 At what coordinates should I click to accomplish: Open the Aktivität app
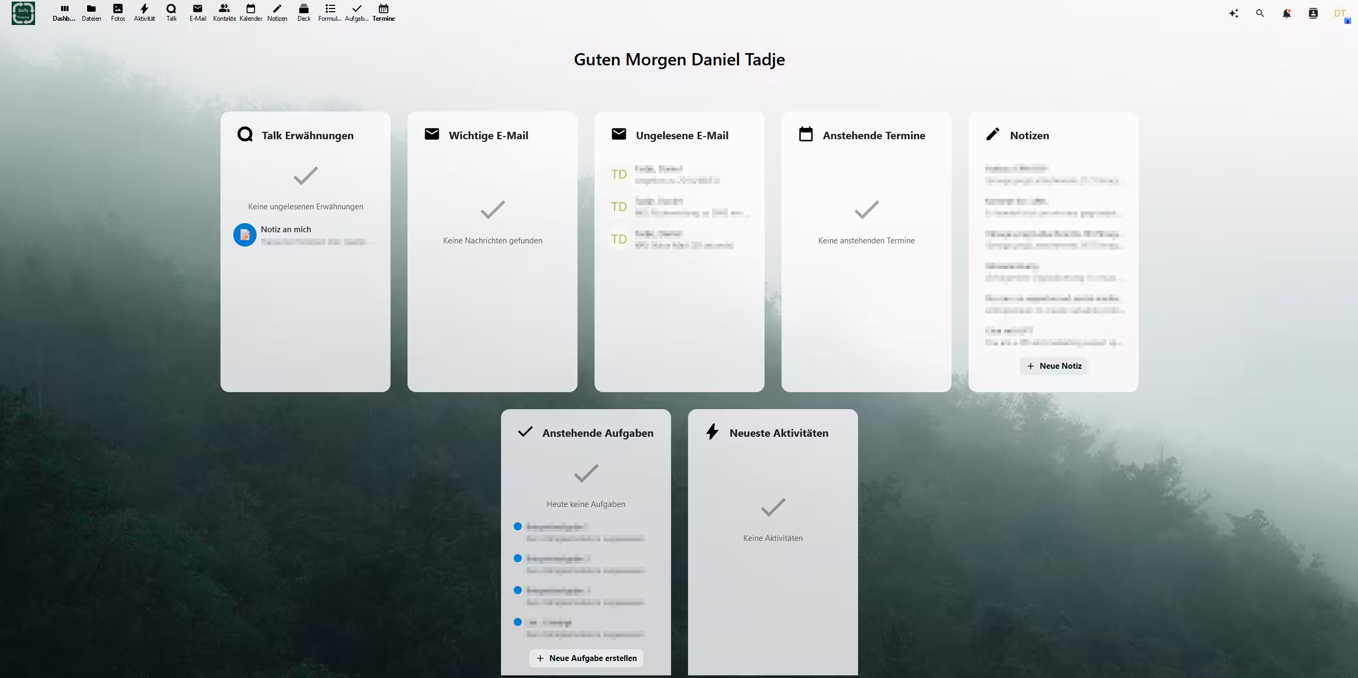coord(144,12)
